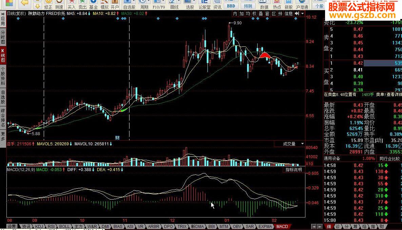The image size is (402, 230).
Task: Switch to the KDJ indicator tab
Action: pos(39,227)
